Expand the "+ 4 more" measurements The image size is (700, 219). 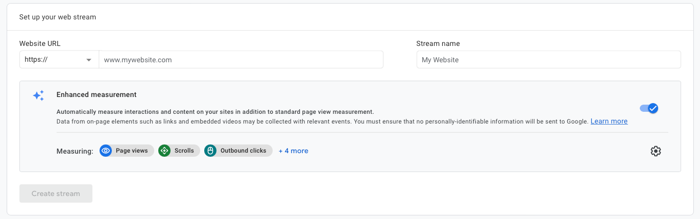pyautogui.click(x=293, y=151)
